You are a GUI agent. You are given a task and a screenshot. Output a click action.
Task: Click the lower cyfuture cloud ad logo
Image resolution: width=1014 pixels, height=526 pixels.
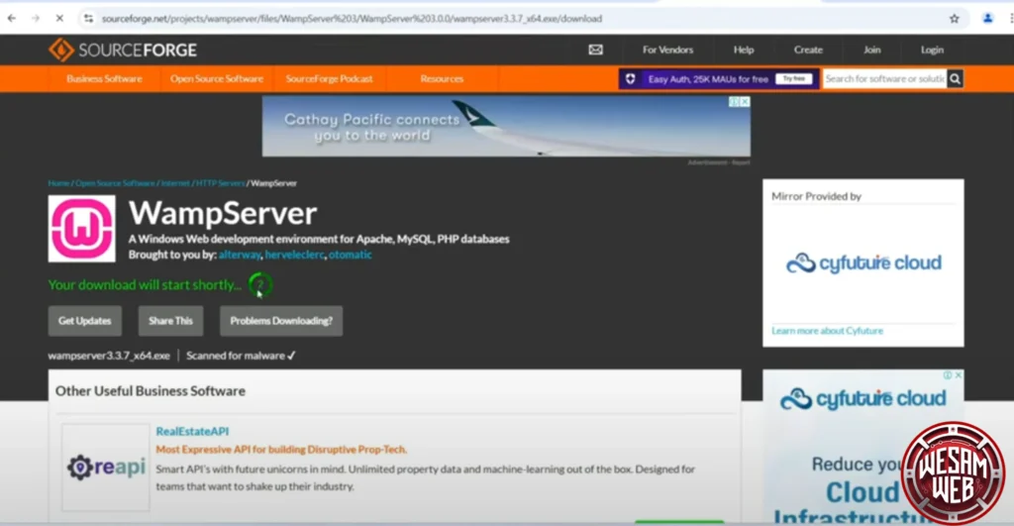862,398
